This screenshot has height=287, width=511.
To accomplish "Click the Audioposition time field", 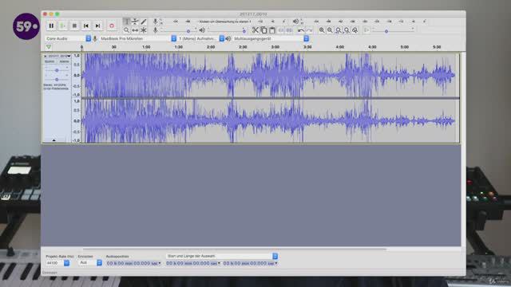I will pyautogui.click(x=133, y=263).
